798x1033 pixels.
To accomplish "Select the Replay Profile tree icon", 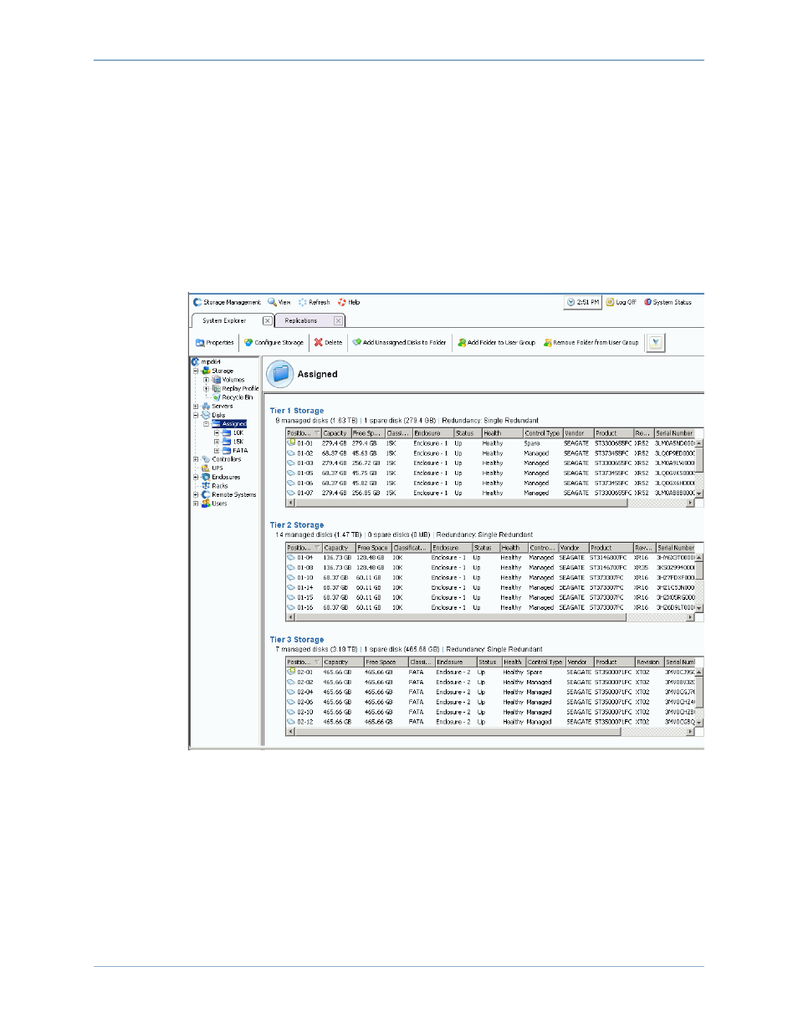I will (x=217, y=388).
